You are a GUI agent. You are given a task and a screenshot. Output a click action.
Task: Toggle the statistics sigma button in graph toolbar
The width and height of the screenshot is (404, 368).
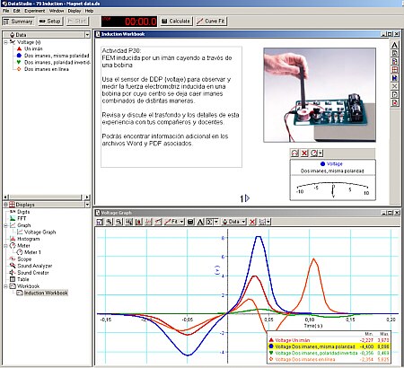[x=209, y=222]
